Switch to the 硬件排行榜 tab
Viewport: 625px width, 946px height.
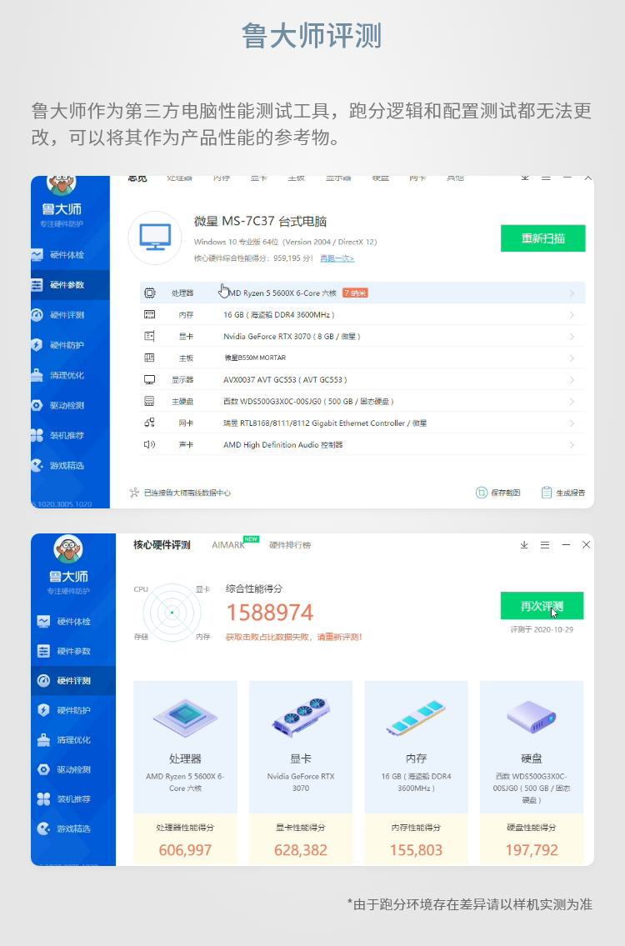click(x=290, y=545)
